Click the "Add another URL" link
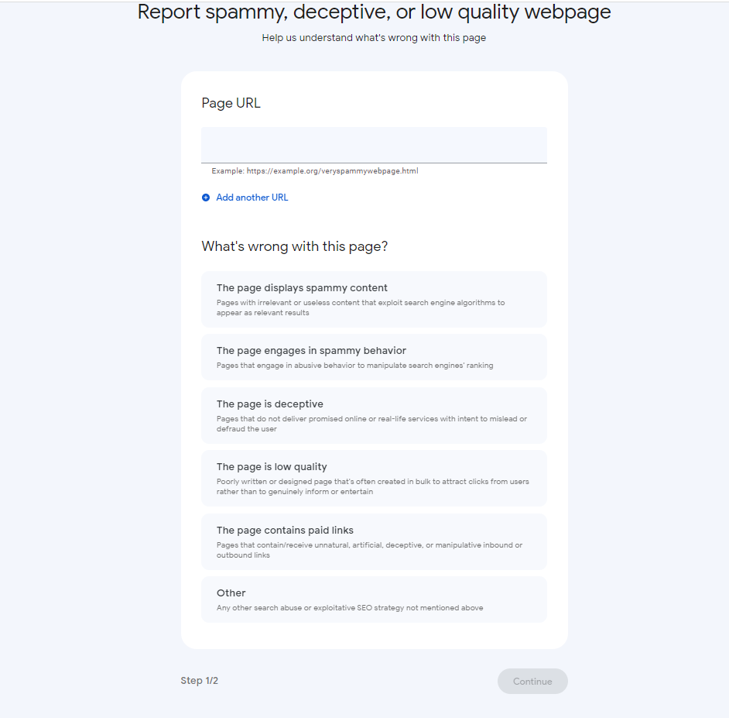This screenshot has width=729, height=718. [x=252, y=198]
